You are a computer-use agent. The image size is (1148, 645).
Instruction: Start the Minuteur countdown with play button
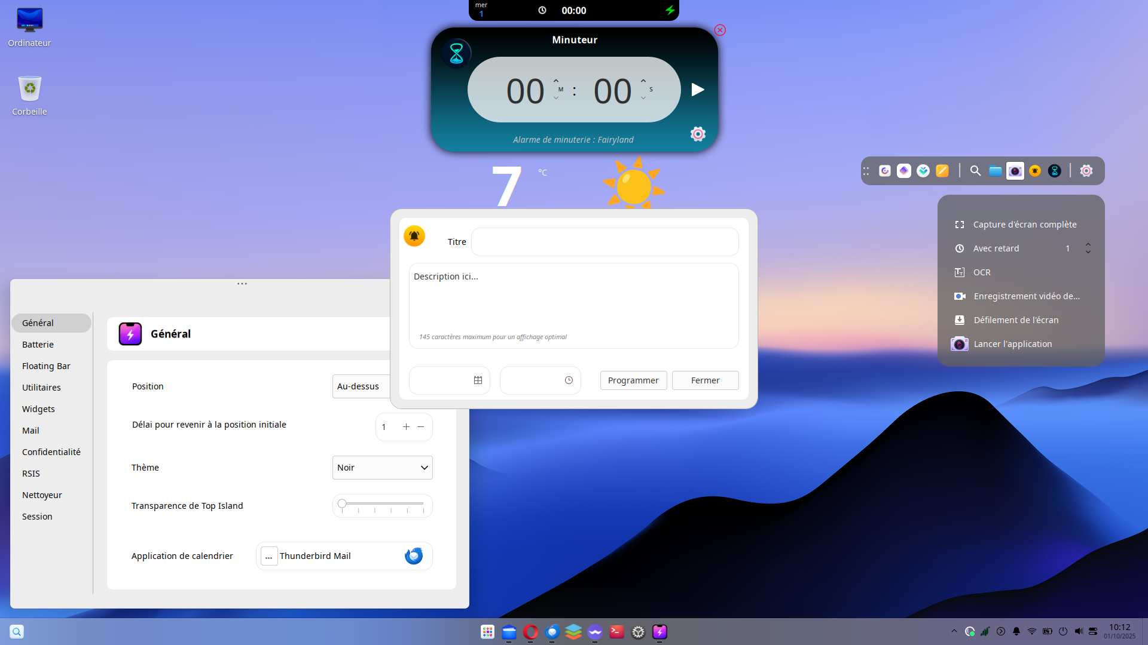click(x=697, y=90)
